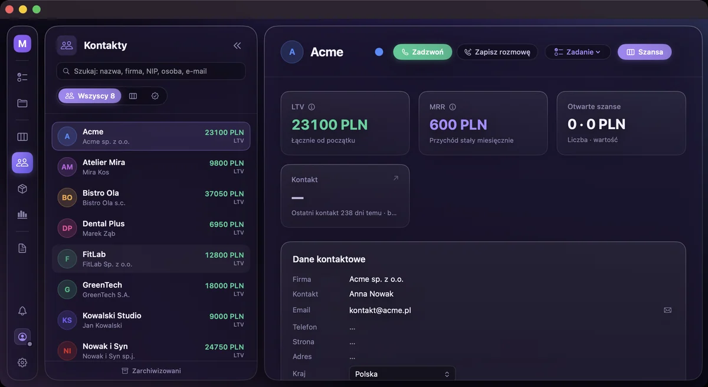Open the Zadanie dropdown

[x=578, y=52]
